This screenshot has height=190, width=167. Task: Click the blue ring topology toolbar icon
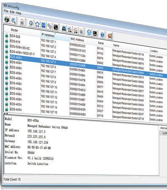click(37, 24)
